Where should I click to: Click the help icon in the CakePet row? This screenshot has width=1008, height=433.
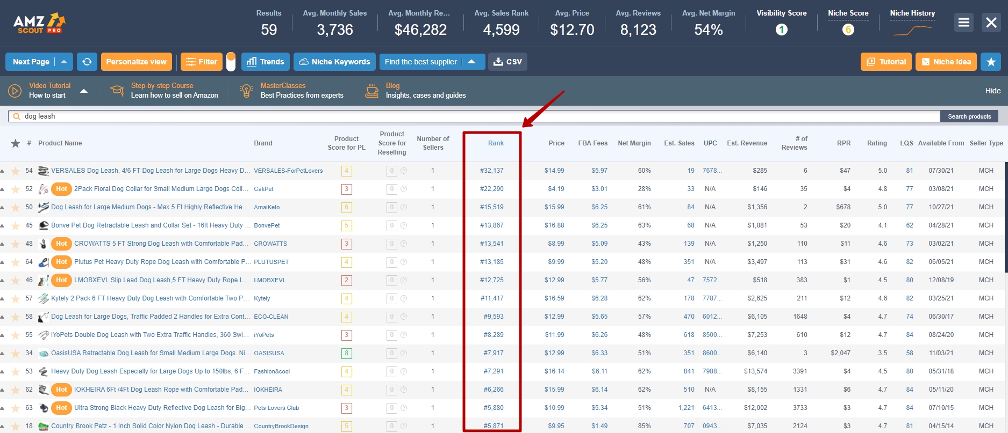(404, 189)
